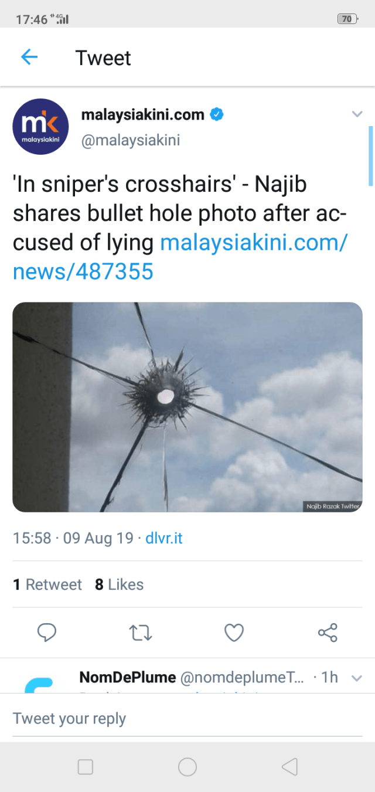Open malaysiakini profile avatar
The image size is (375, 792).
coord(40,127)
